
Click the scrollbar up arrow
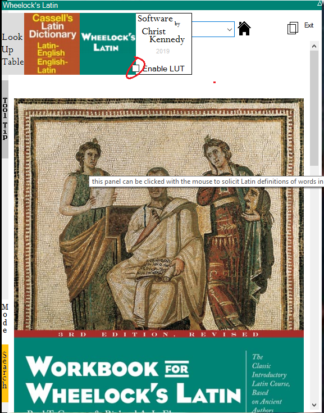pyautogui.click(x=314, y=46)
